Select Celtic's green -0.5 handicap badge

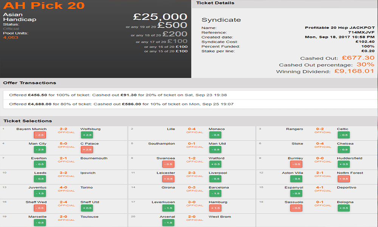[x=343, y=135]
